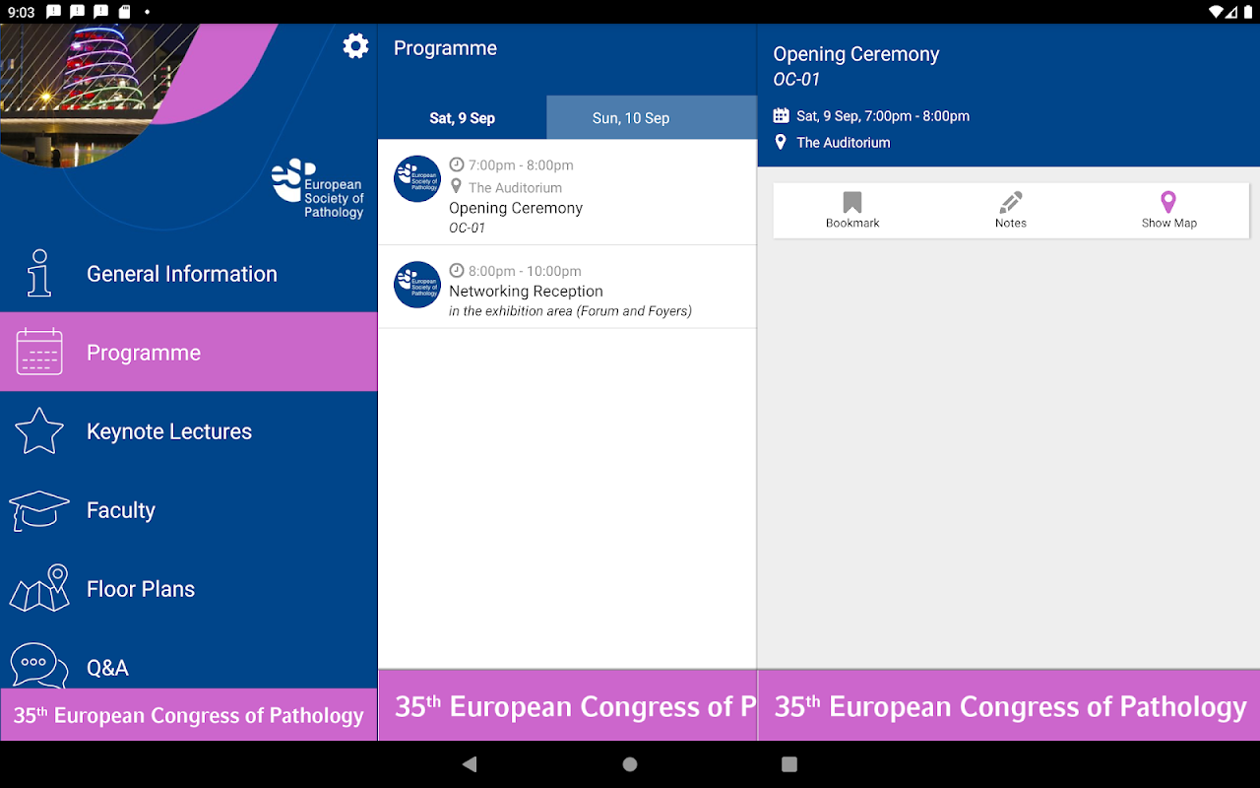This screenshot has height=788, width=1260.
Task: Tap the Android home button
Action: coord(630,764)
